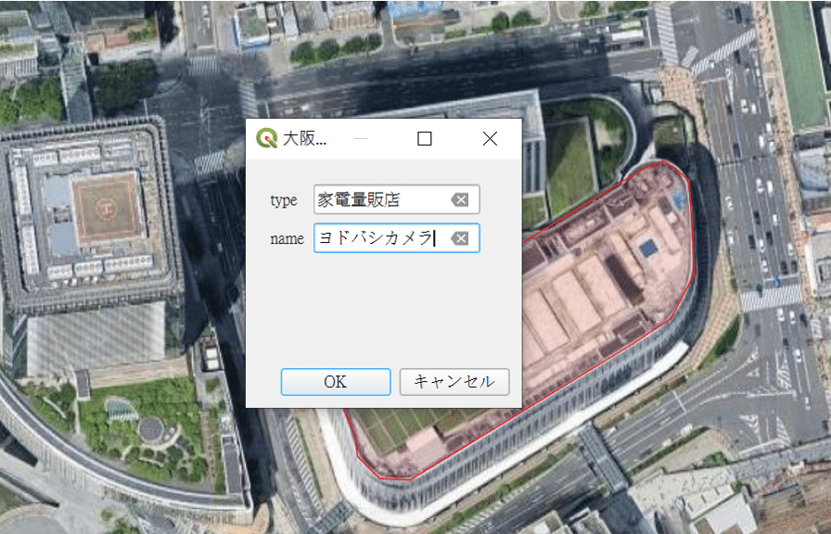Maximize the 大阪 dialog window
The width and height of the screenshot is (831, 534).
tap(424, 139)
